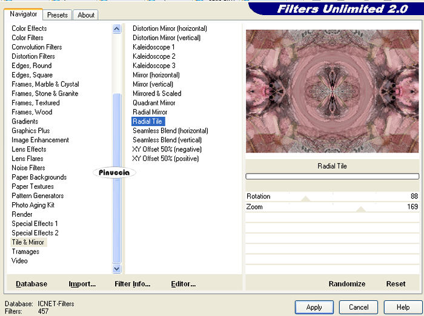Open the Help button
The image size is (424, 316).
[x=403, y=308]
